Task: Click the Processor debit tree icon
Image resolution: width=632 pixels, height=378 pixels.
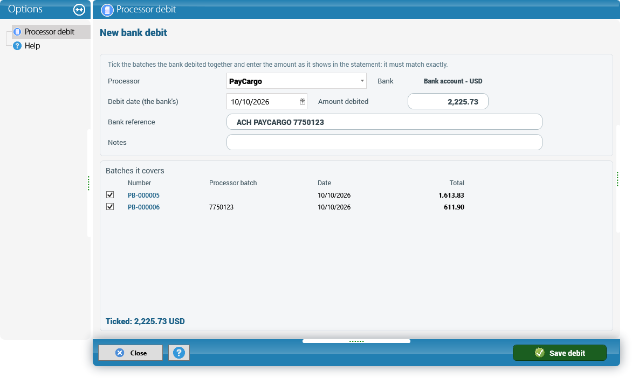Action: click(17, 31)
